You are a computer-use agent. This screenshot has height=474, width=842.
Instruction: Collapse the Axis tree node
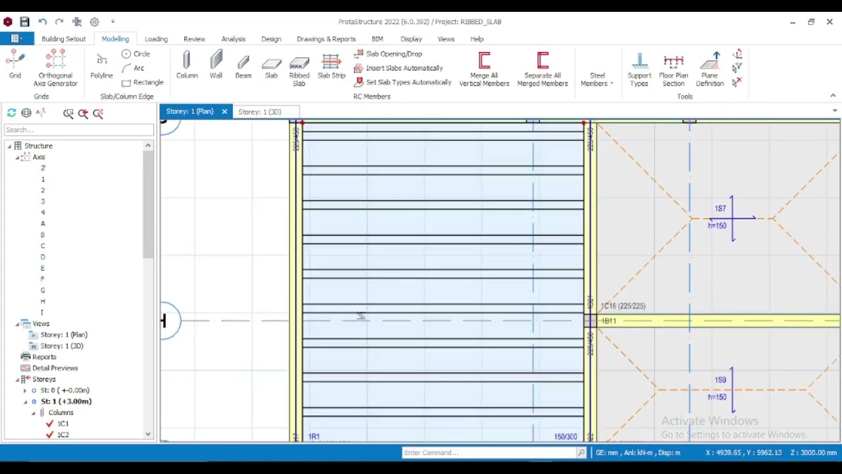click(18, 157)
